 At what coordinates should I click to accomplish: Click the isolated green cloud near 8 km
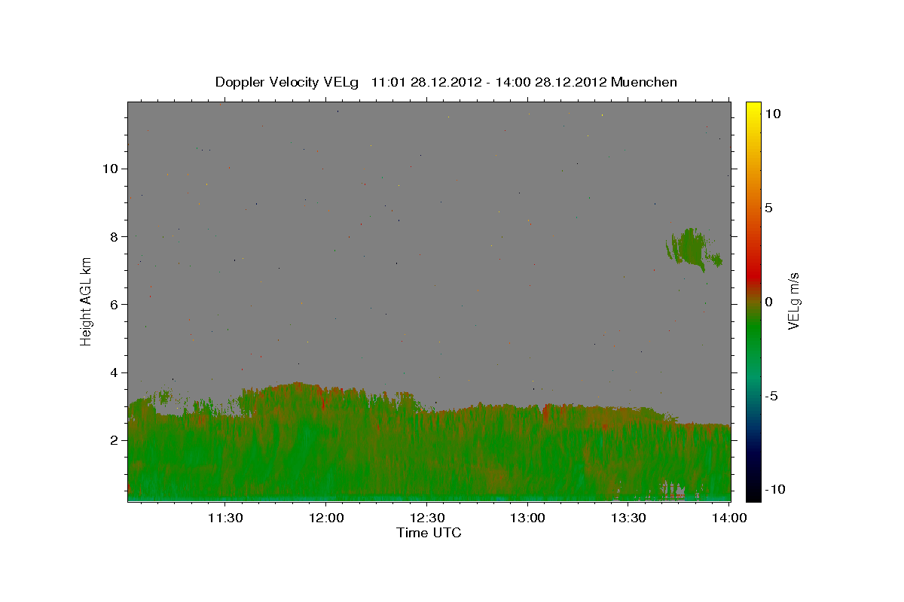click(x=692, y=250)
